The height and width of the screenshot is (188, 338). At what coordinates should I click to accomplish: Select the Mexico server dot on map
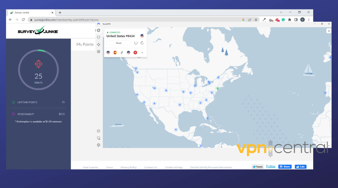point(176,129)
